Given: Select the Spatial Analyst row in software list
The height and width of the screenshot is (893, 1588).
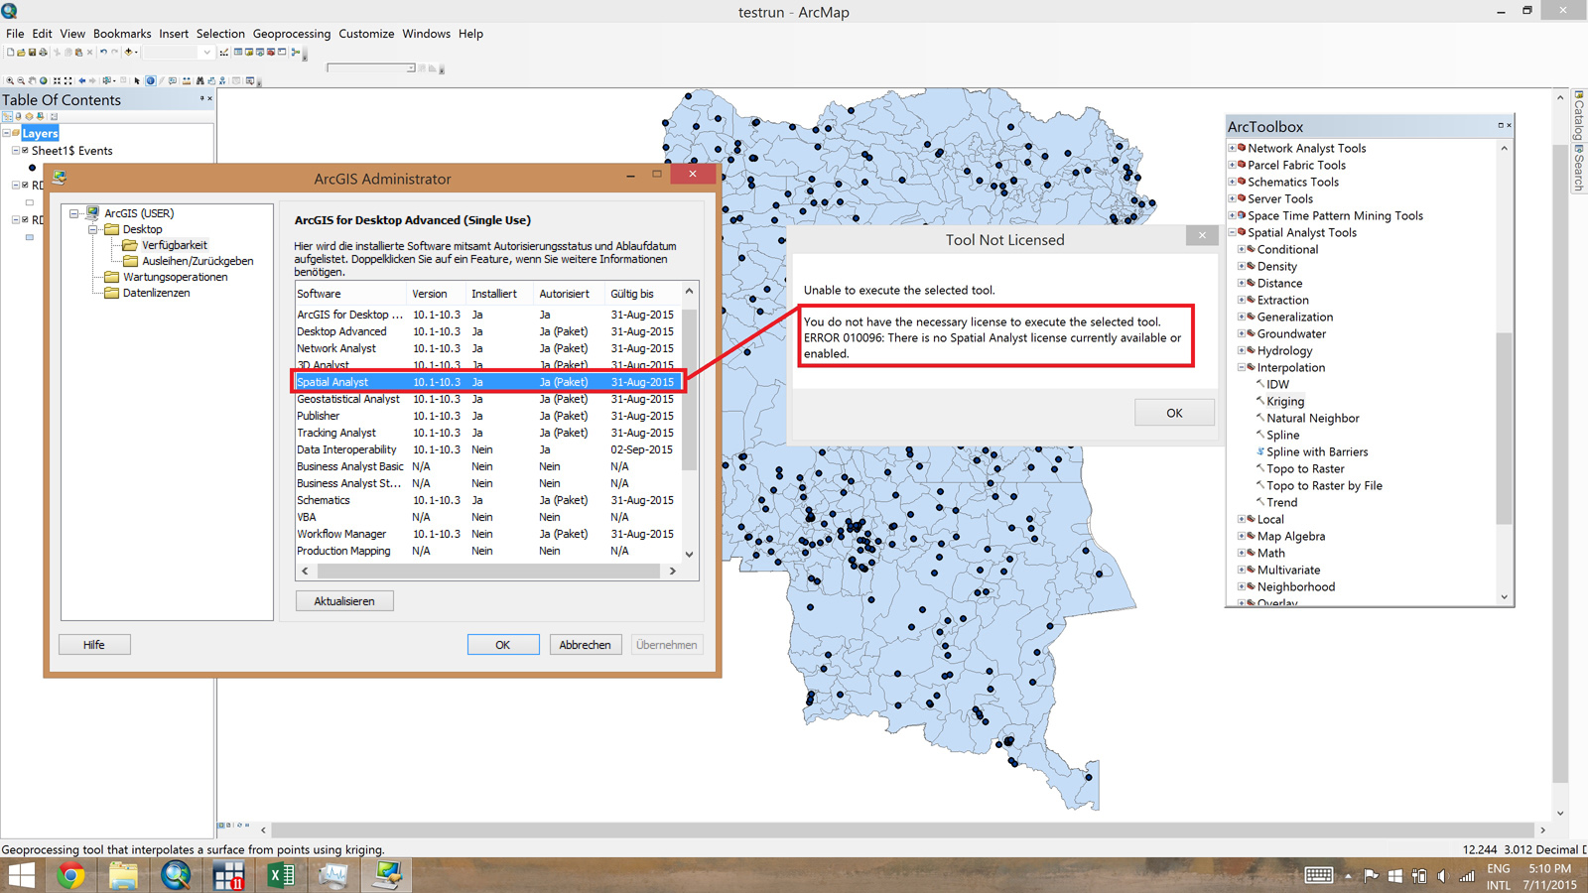Looking at the screenshot, I should pos(488,382).
